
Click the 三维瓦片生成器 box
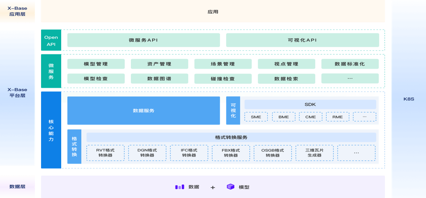pyautogui.click(x=314, y=153)
